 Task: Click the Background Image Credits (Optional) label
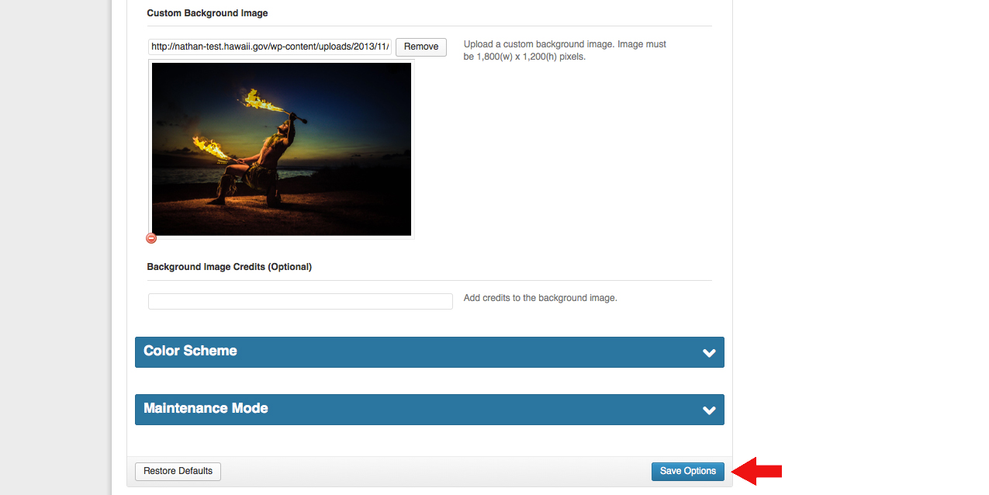point(229,266)
